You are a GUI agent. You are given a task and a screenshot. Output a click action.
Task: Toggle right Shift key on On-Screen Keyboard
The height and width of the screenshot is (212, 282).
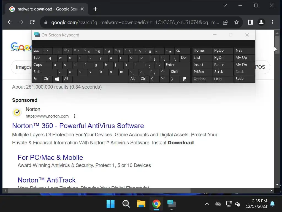[180, 72]
